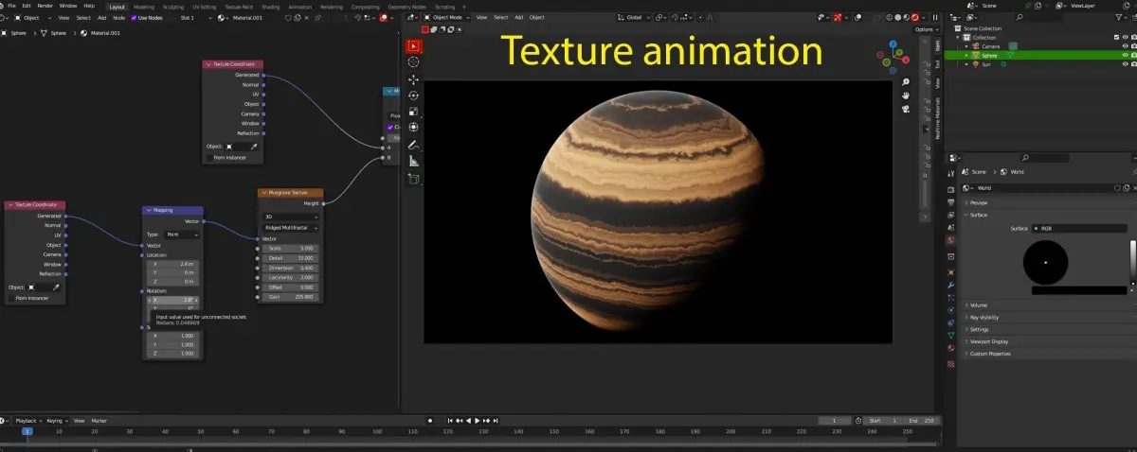This screenshot has height=452, width=1137.
Task: Click the Musgrave Scale value field
Action: [291, 249]
